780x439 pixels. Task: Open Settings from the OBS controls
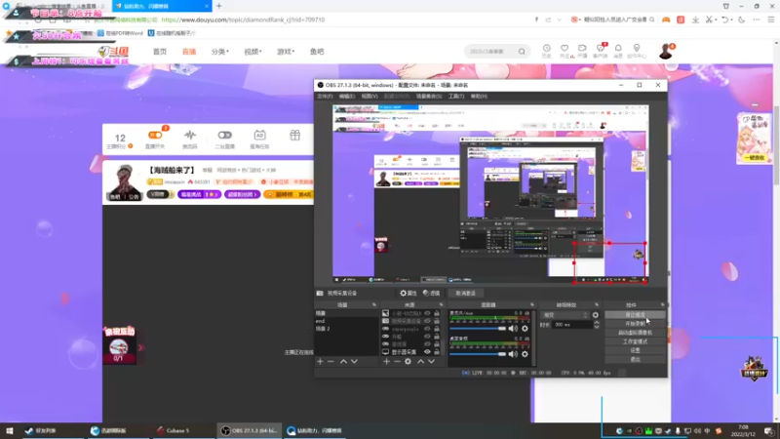tap(636, 350)
